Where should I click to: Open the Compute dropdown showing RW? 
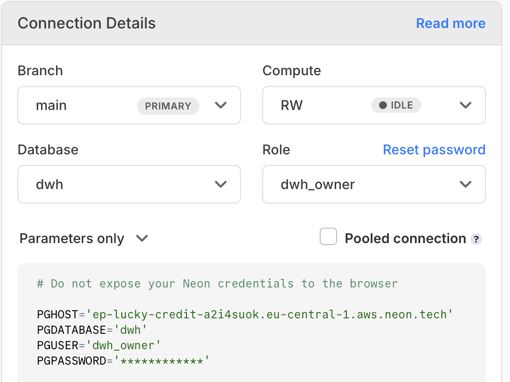pos(374,105)
